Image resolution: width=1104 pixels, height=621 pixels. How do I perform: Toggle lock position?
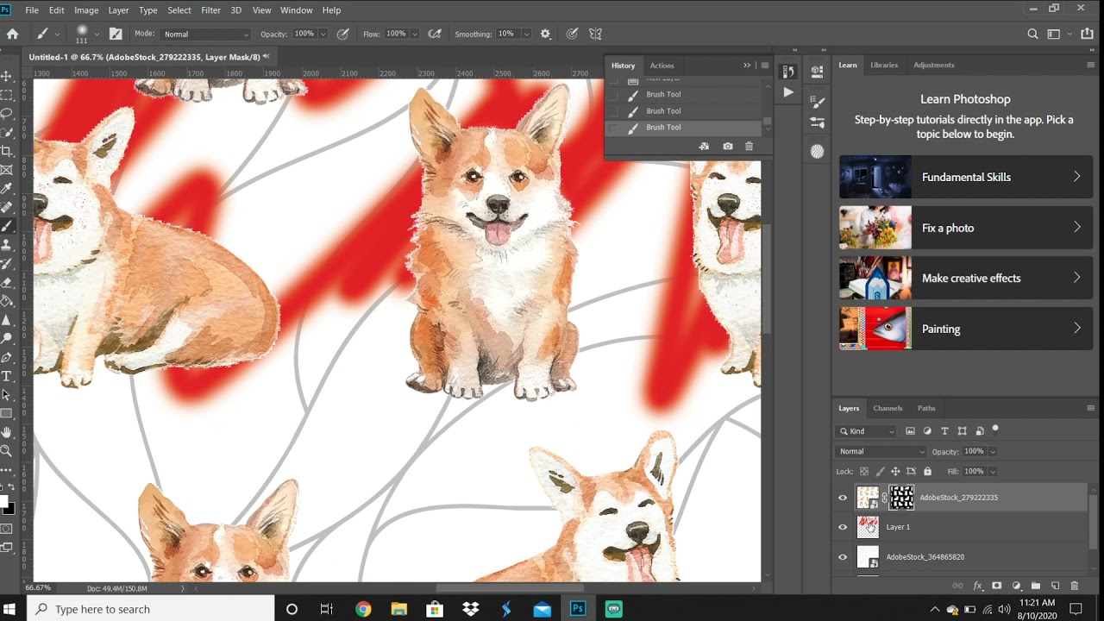click(895, 472)
